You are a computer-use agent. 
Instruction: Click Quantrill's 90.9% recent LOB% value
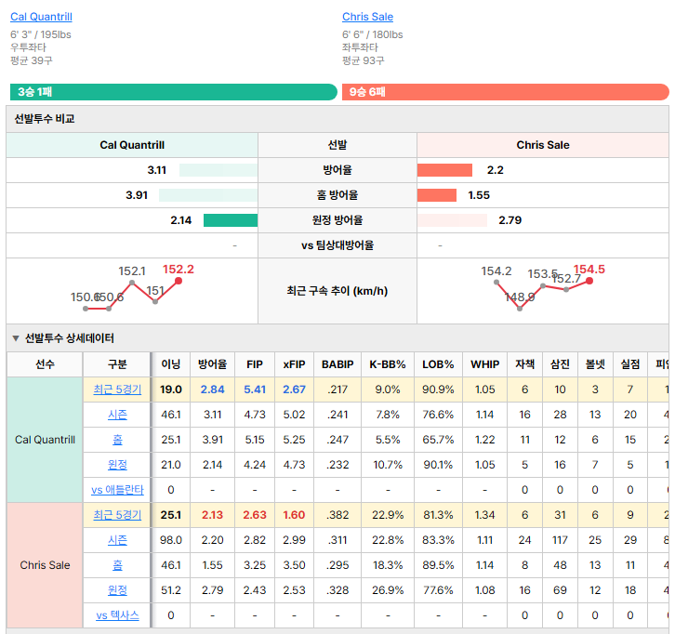coord(438,390)
